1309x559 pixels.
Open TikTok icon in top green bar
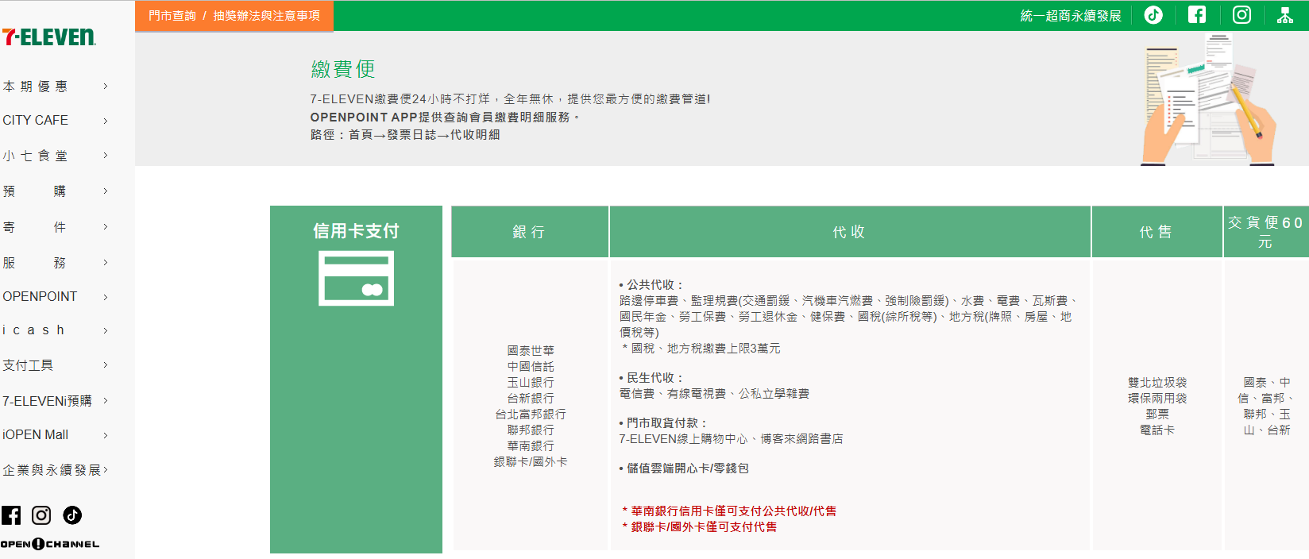coord(1153,15)
